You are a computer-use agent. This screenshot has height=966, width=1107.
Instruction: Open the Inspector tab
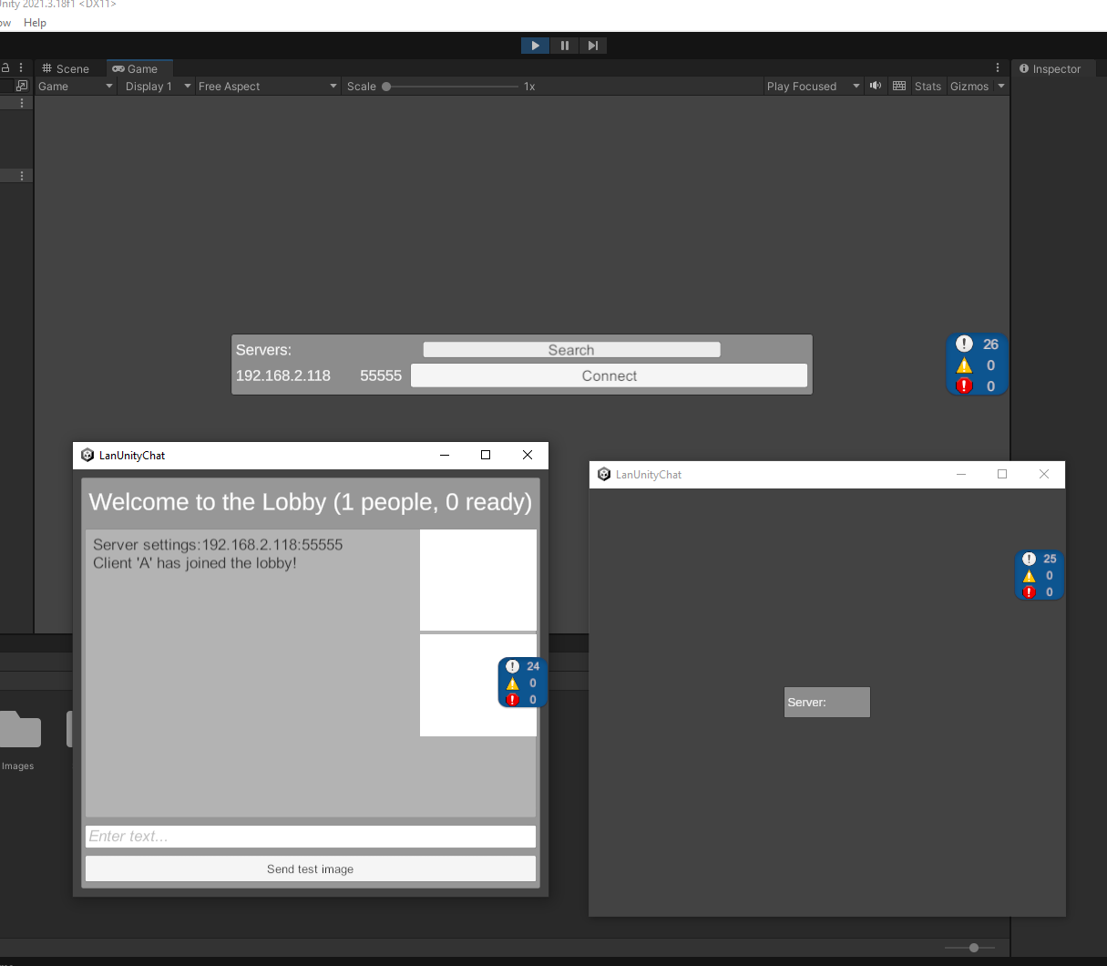1051,69
